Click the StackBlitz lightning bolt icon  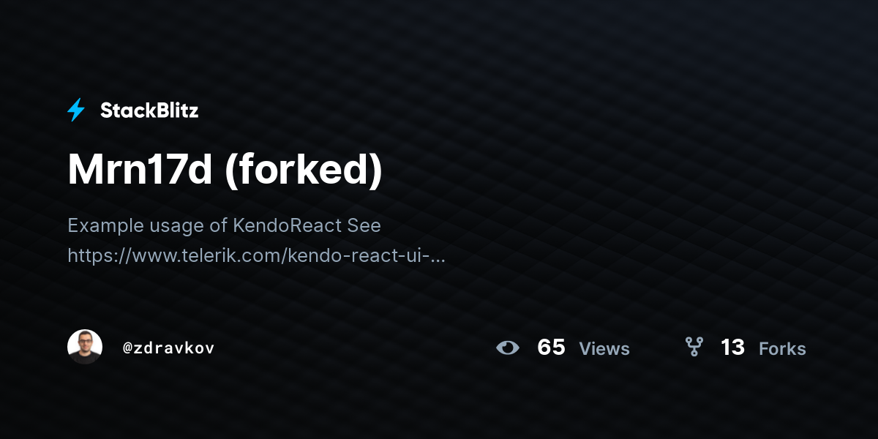click(x=76, y=110)
